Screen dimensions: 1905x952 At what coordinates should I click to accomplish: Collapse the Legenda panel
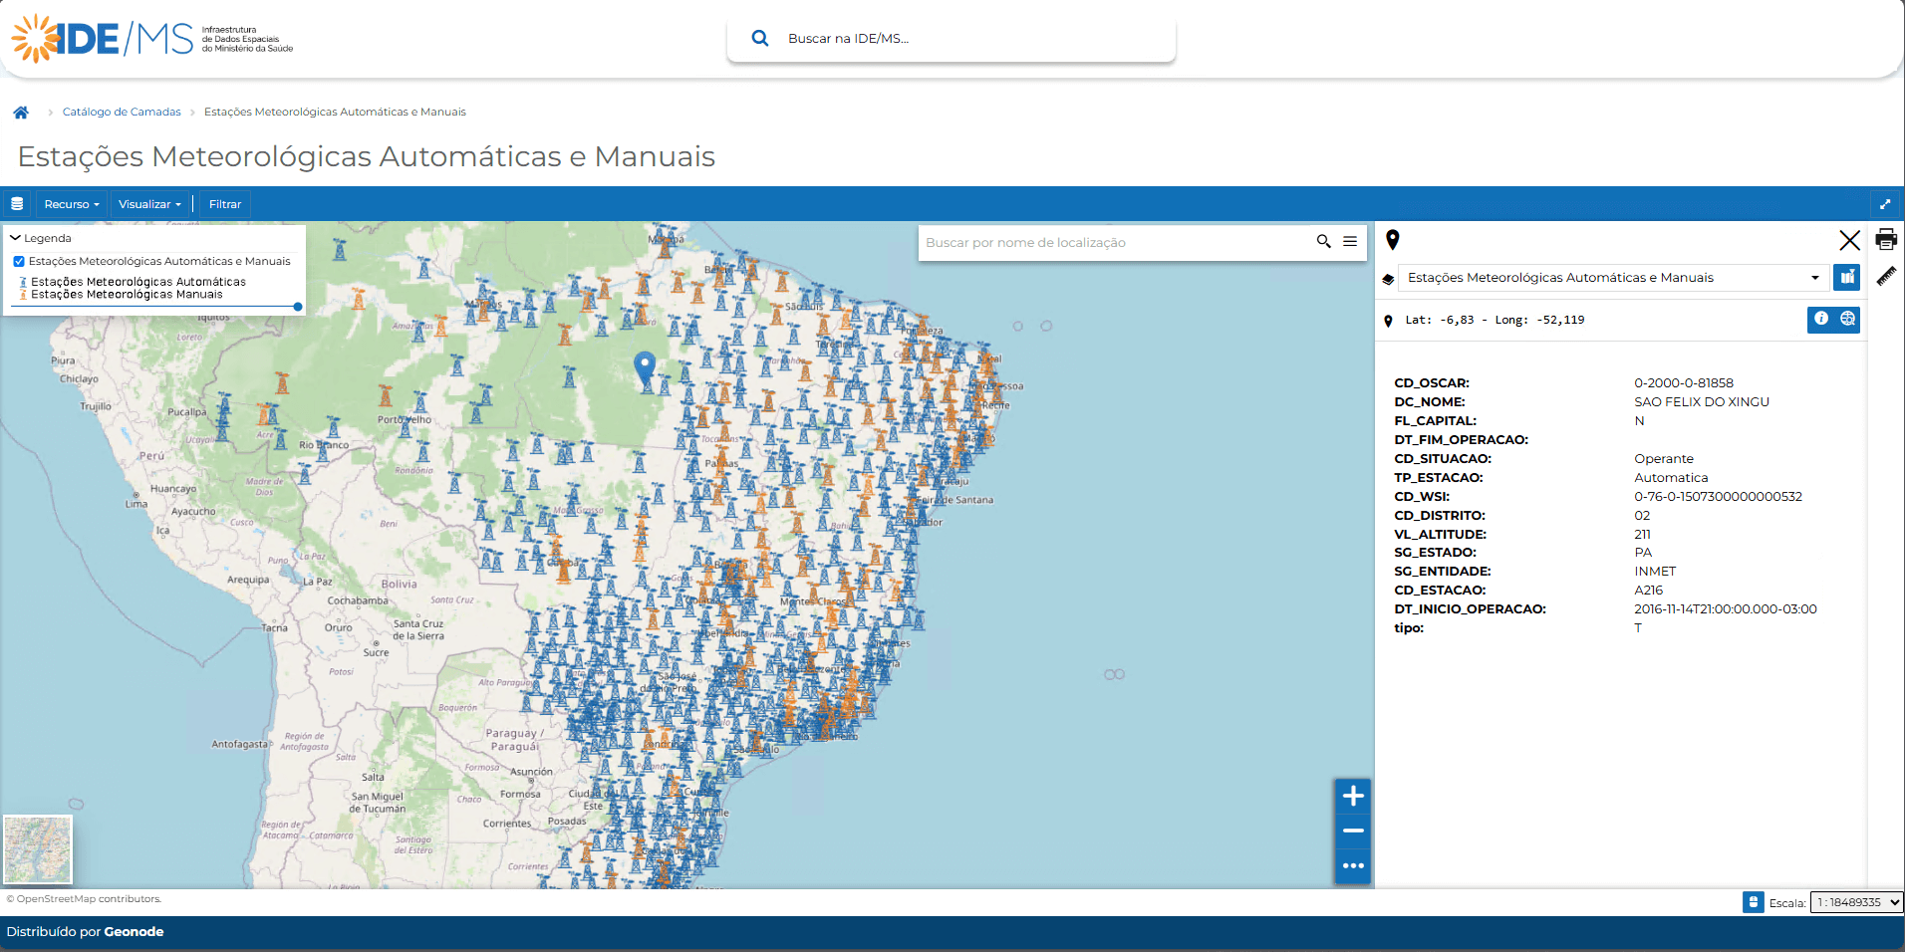pos(16,238)
